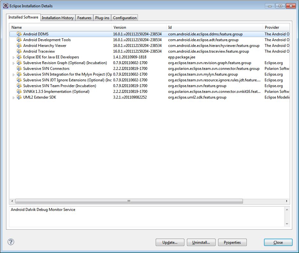This screenshot has width=299, height=253.
Task: Sort by the Id column header
Action: (214, 27)
